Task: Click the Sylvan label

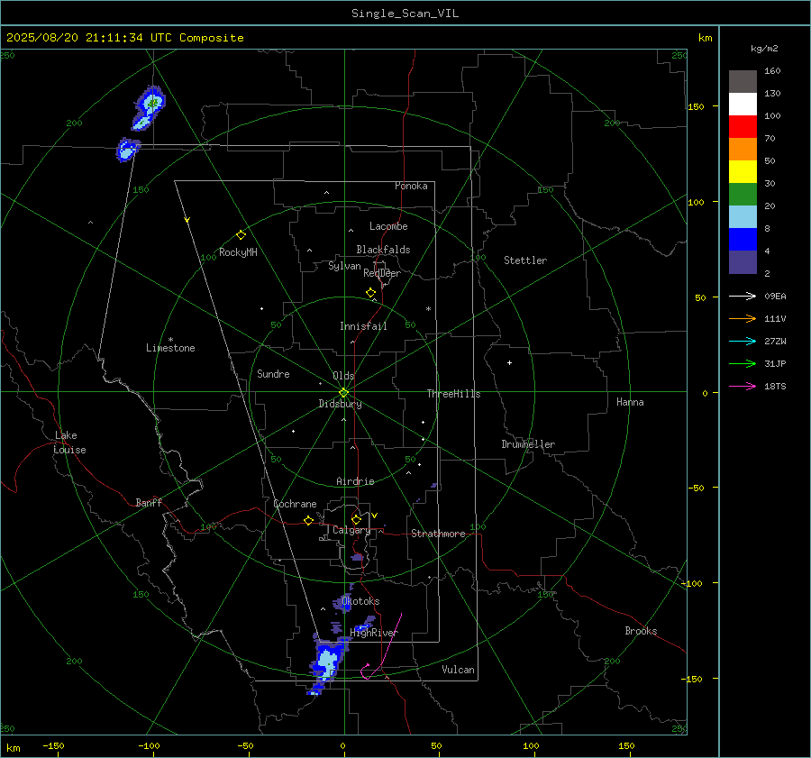Action: click(x=344, y=266)
